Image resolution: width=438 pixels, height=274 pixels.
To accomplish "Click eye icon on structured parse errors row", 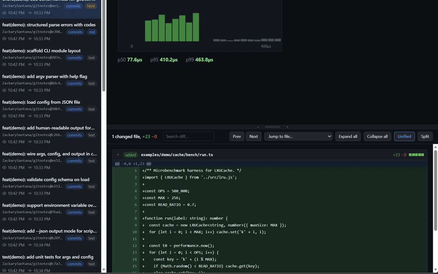I will click(4, 39).
